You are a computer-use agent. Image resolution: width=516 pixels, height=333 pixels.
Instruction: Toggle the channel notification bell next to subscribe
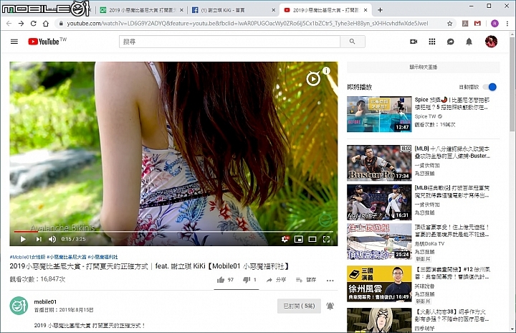tap(330, 306)
